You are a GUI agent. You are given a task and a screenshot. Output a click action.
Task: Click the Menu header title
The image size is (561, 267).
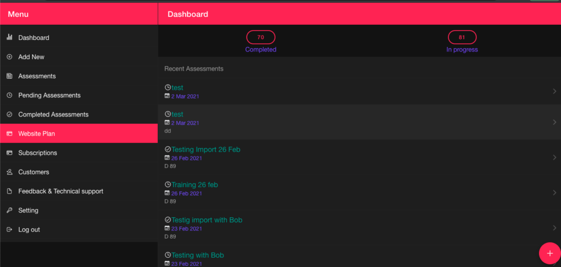point(18,14)
